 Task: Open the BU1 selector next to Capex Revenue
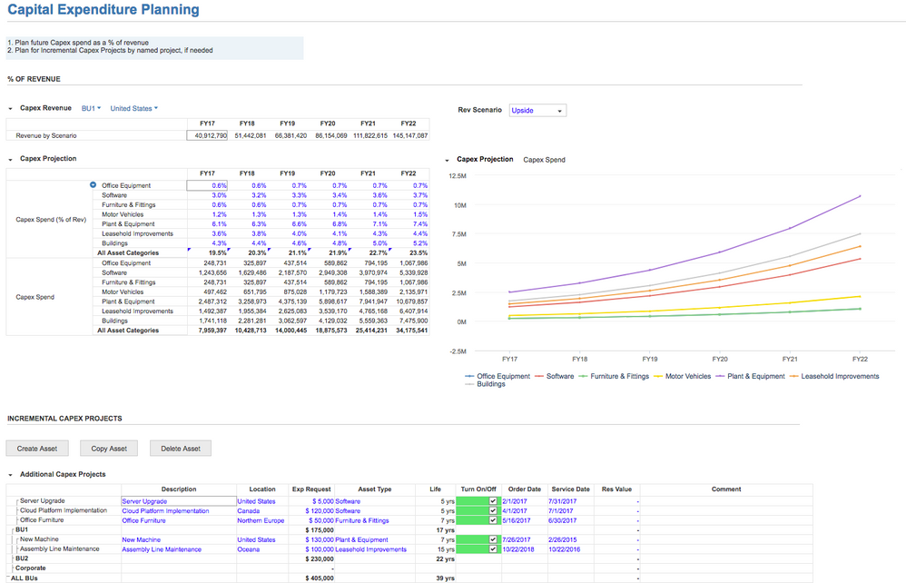tap(91, 108)
